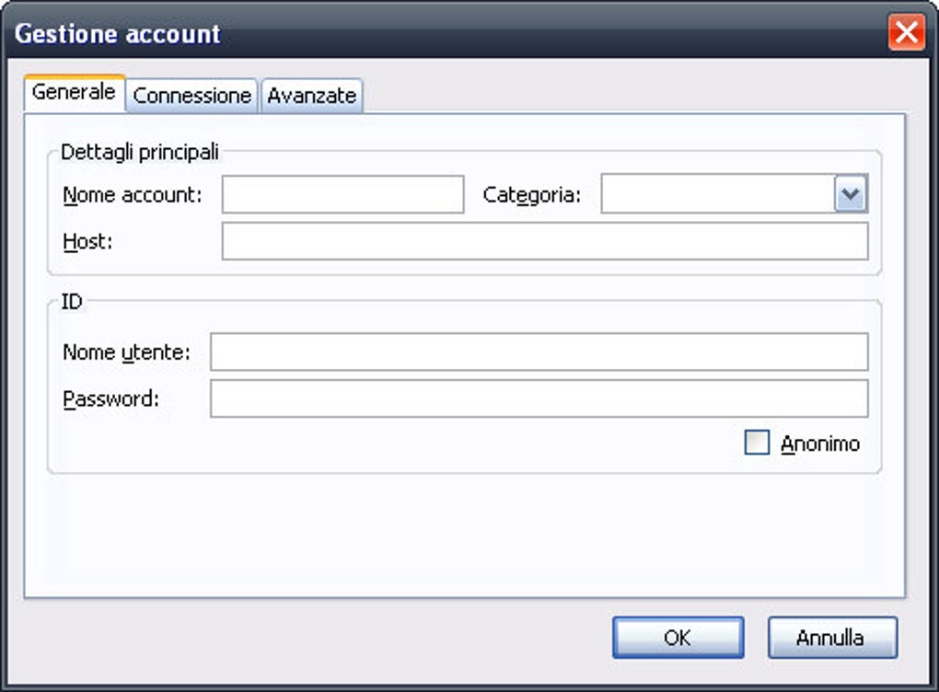Click the "Nome utente:" label

(x=126, y=352)
